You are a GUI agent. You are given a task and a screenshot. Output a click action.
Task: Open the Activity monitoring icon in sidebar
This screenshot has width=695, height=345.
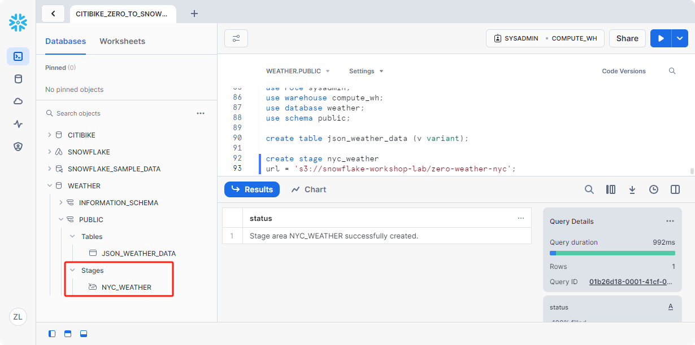tap(18, 124)
